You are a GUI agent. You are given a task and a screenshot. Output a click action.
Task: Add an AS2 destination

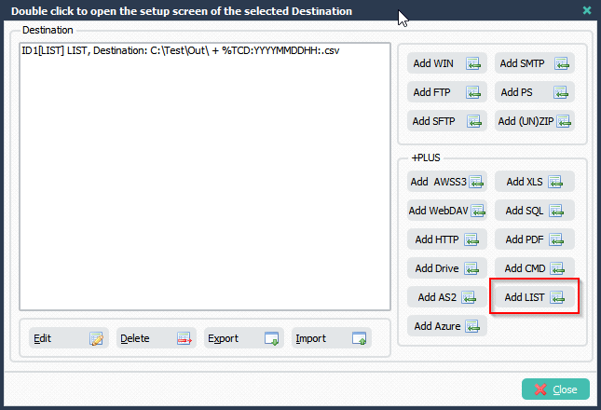(x=447, y=297)
